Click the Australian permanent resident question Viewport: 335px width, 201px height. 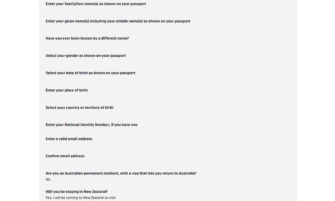tap(121, 173)
